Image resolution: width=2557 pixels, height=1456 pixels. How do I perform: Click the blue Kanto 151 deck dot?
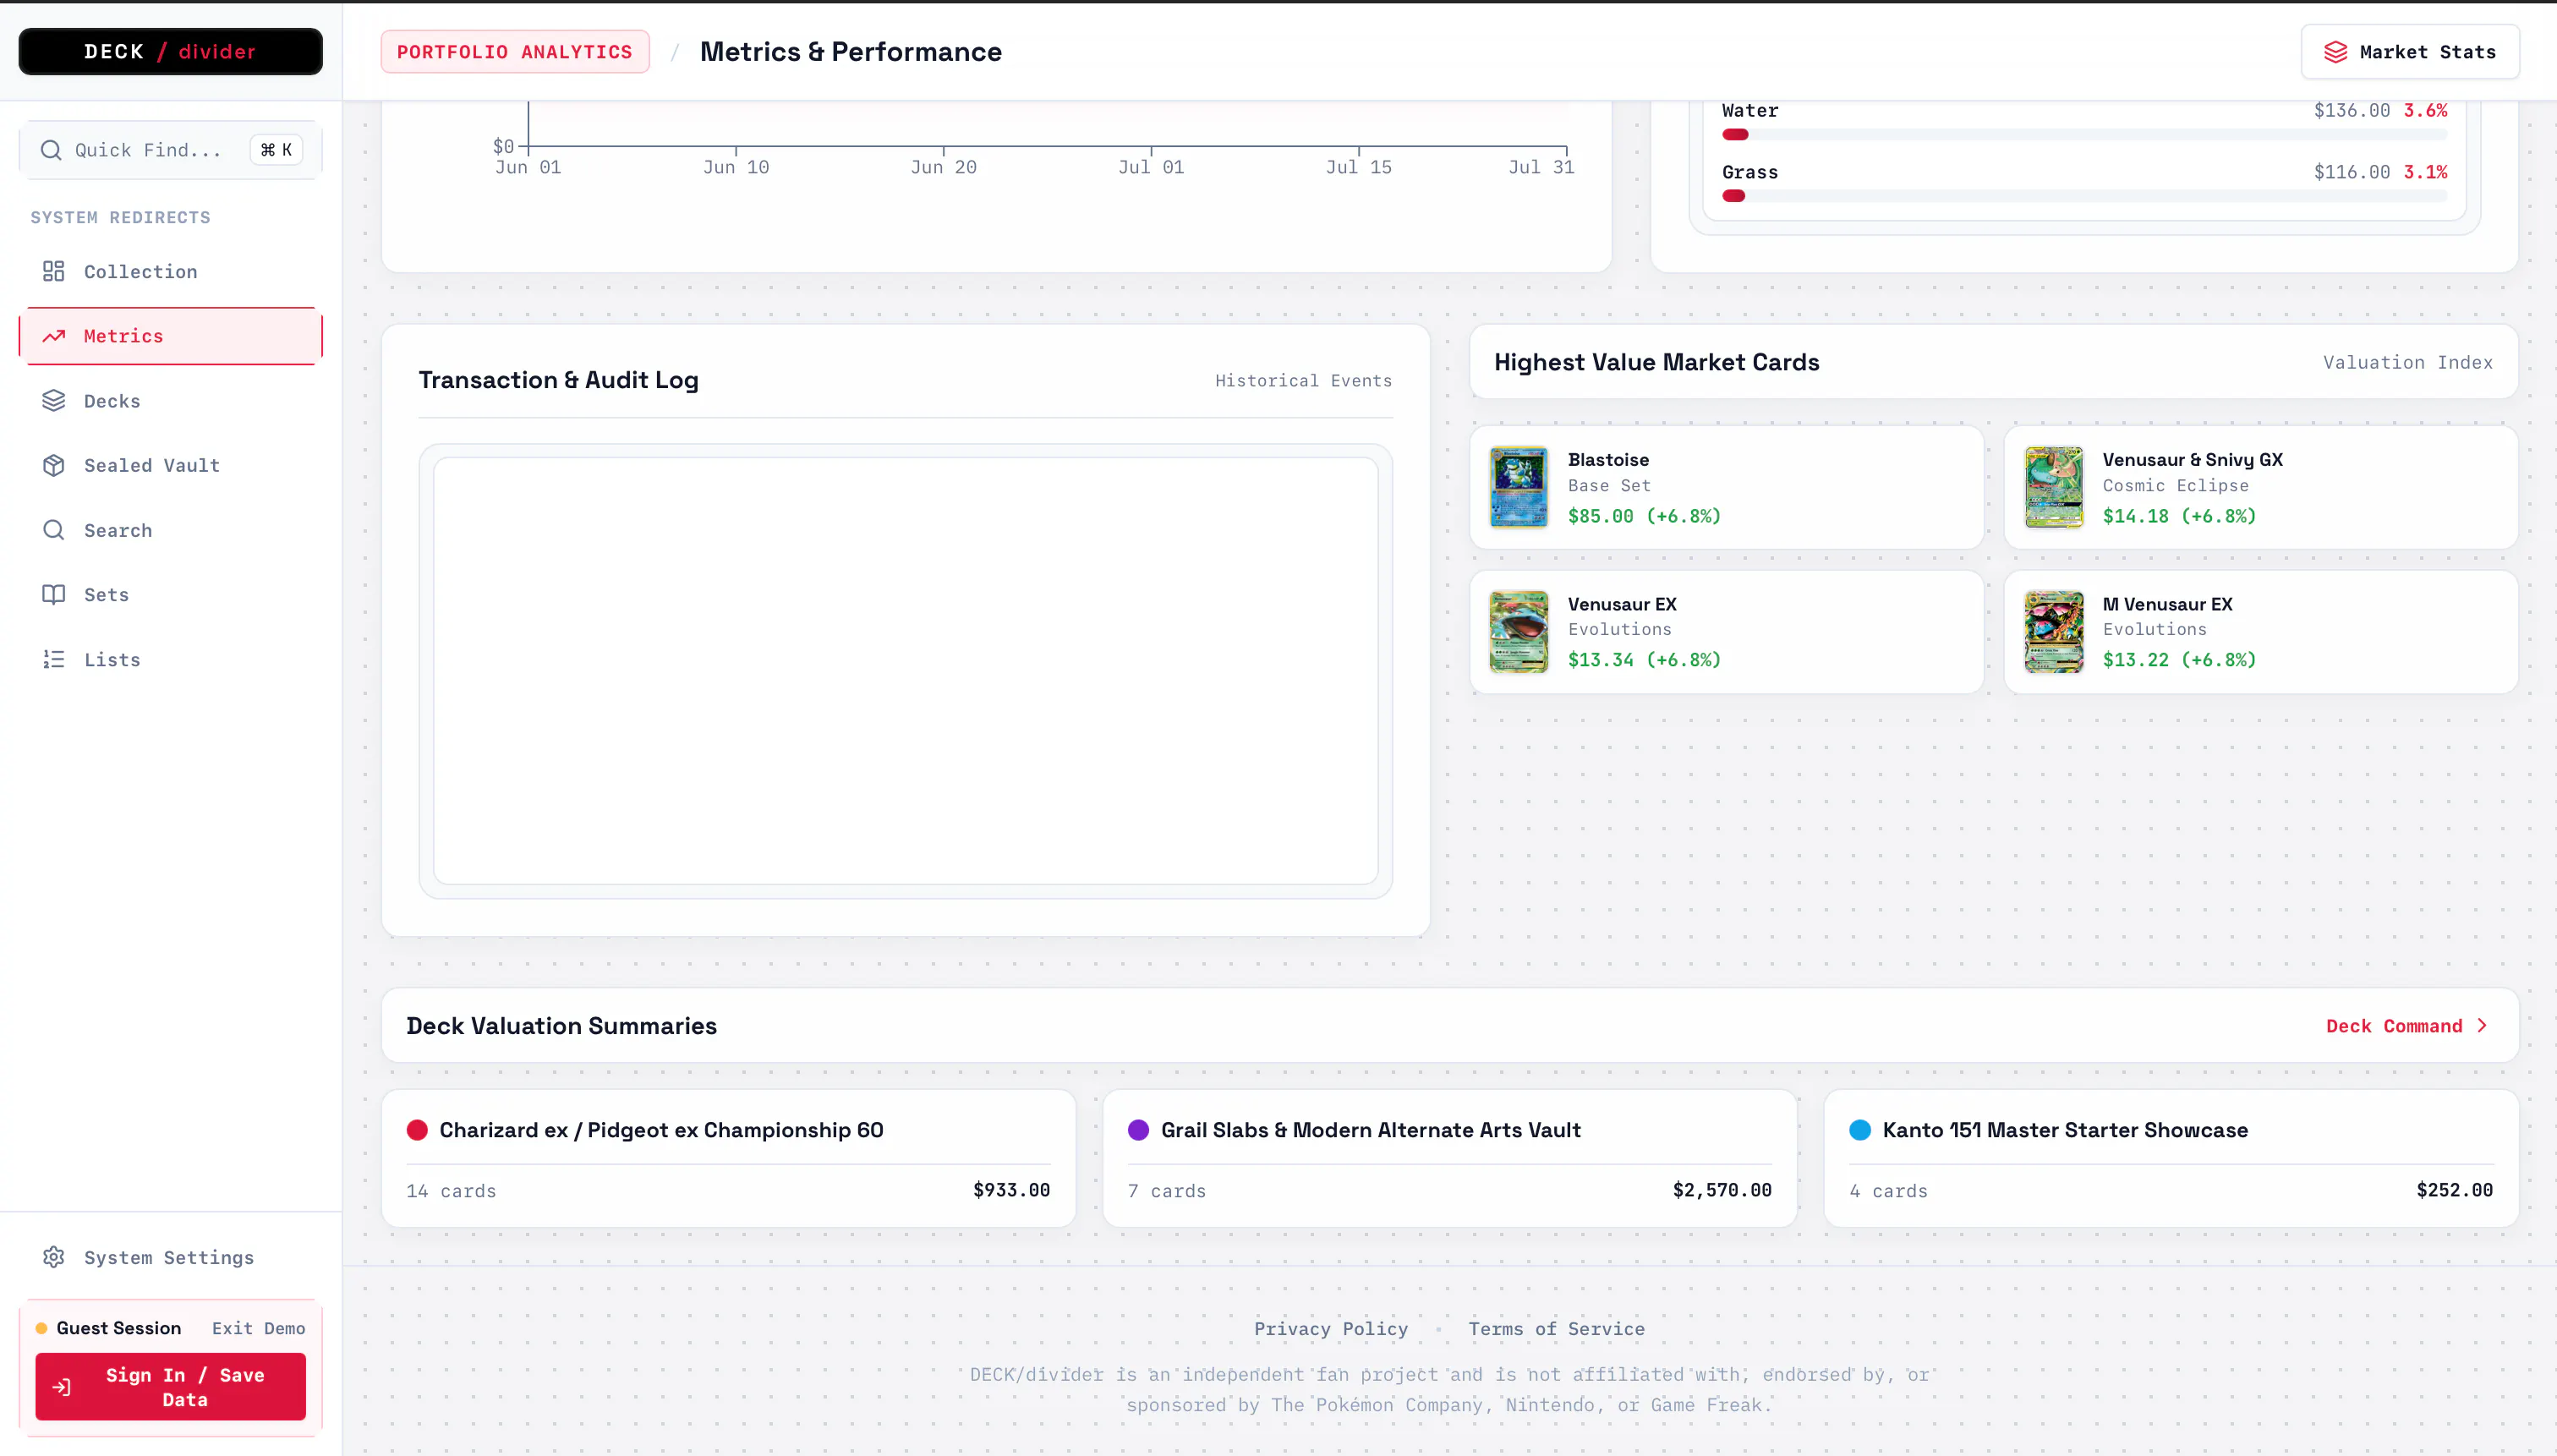(x=1860, y=1130)
